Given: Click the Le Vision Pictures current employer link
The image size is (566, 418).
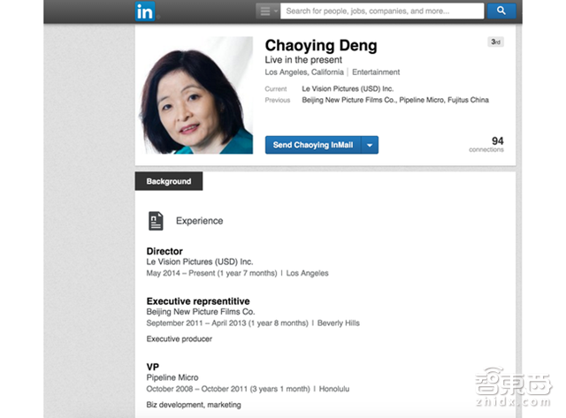Looking at the screenshot, I should (348, 88).
